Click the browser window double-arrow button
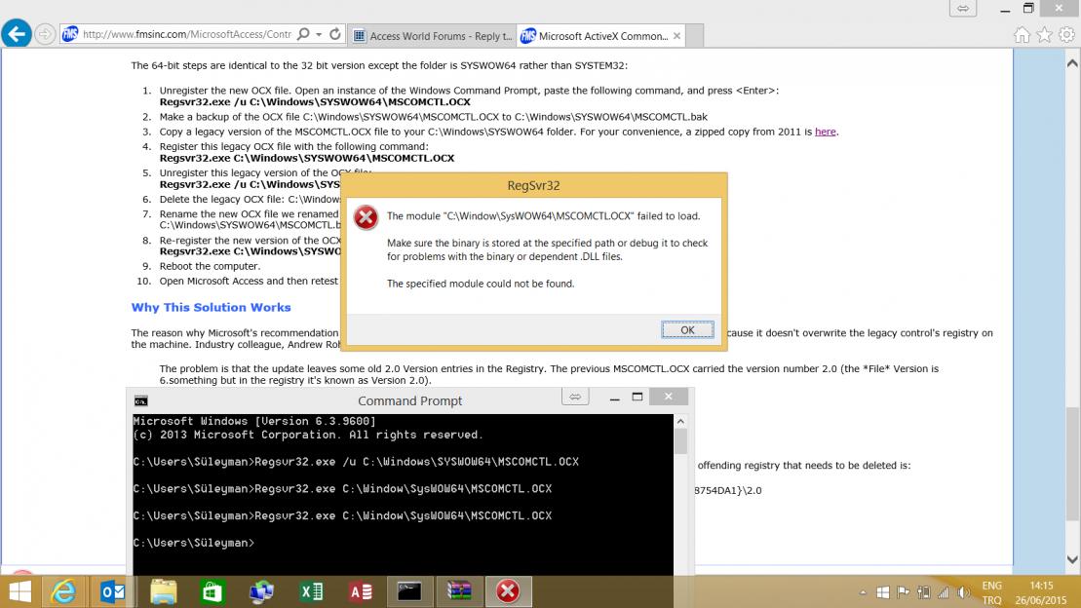The height and width of the screenshot is (608, 1081). (962, 8)
